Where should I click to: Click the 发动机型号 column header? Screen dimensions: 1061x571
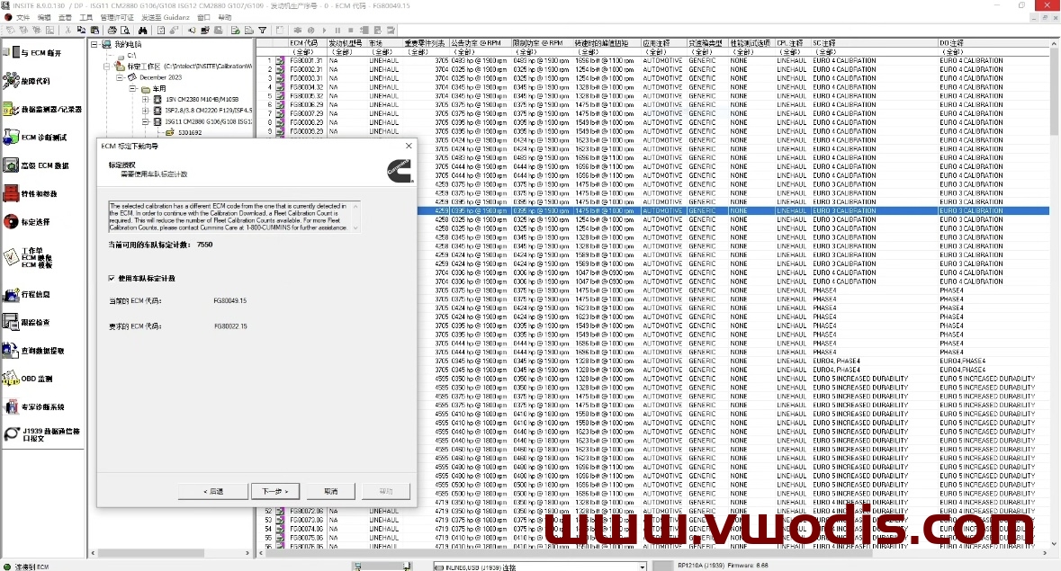coord(346,43)
